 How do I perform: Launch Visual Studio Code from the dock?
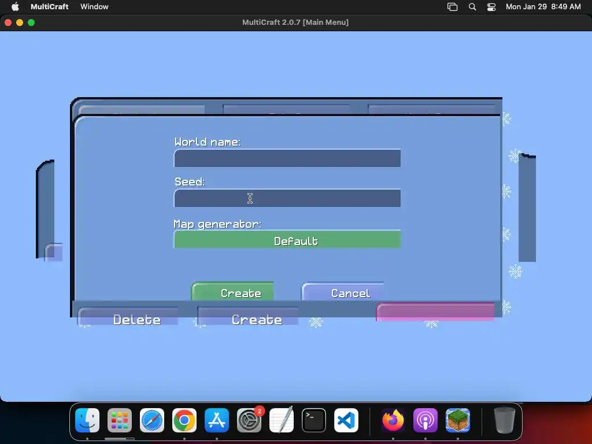click(346, 420)
